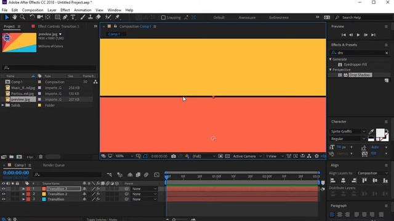Select the Rectangle shape tool
This screenshot has width=394, height=221.
[57, 17]
